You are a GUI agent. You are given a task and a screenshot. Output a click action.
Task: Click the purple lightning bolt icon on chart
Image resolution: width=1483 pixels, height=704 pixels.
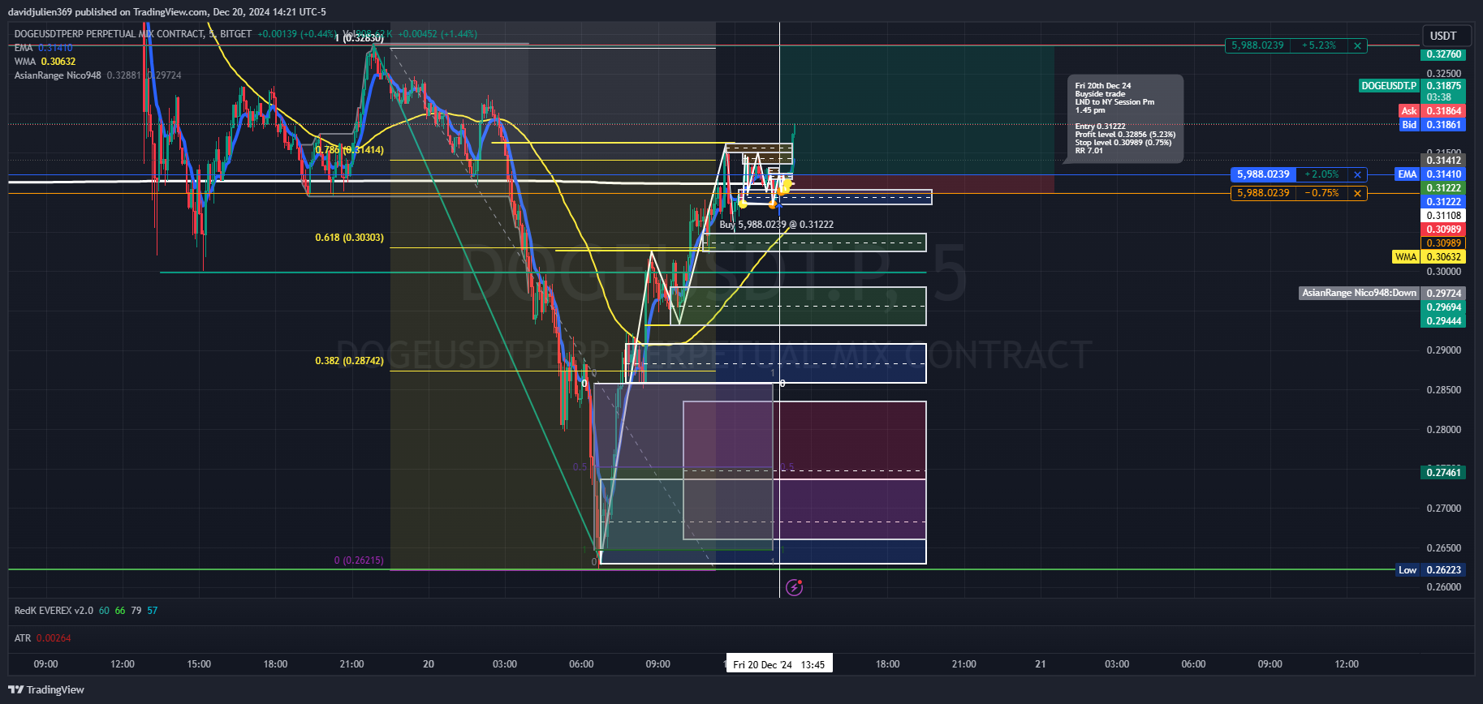[795, 587]
